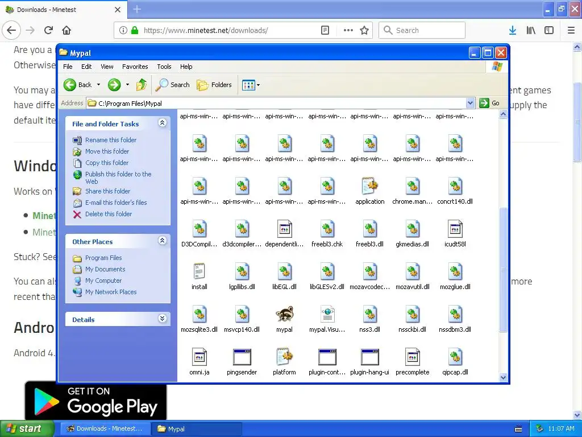Click the green Forward arrow button
The width and height of the screenshot is (582, 437).
114,85
